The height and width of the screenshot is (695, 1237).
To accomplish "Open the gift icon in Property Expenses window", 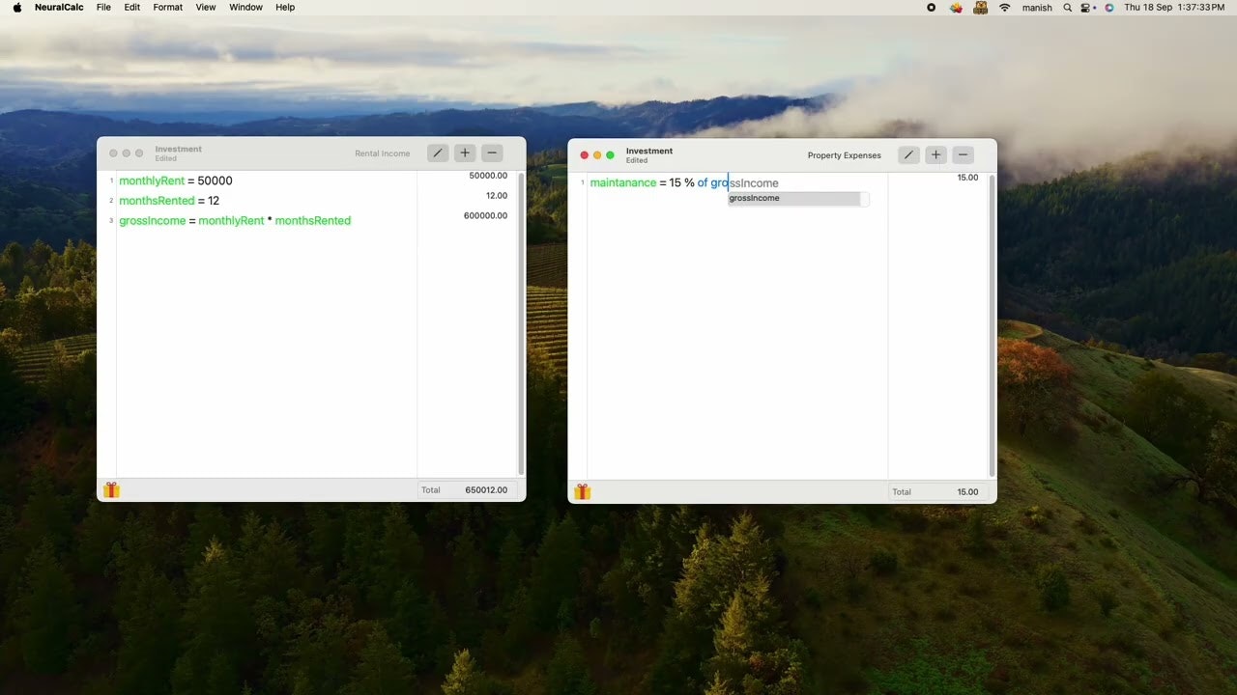I will pyautogui.click(x=583, y=491).
